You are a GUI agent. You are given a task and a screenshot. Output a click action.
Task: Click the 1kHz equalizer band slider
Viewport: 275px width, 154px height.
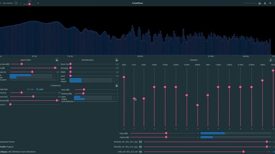click(208, 97)
